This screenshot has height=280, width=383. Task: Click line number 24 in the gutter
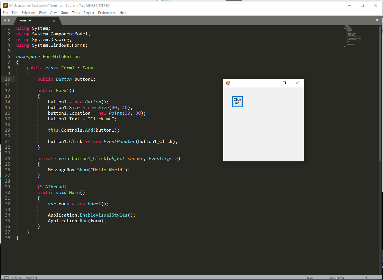pyautogui.click(x=8, y=159)
